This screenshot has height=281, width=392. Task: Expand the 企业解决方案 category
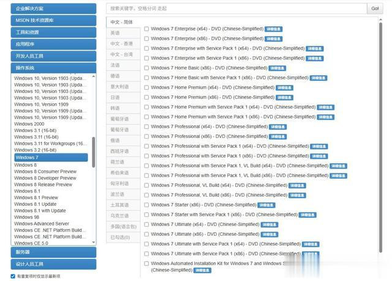tap(53, 9)
